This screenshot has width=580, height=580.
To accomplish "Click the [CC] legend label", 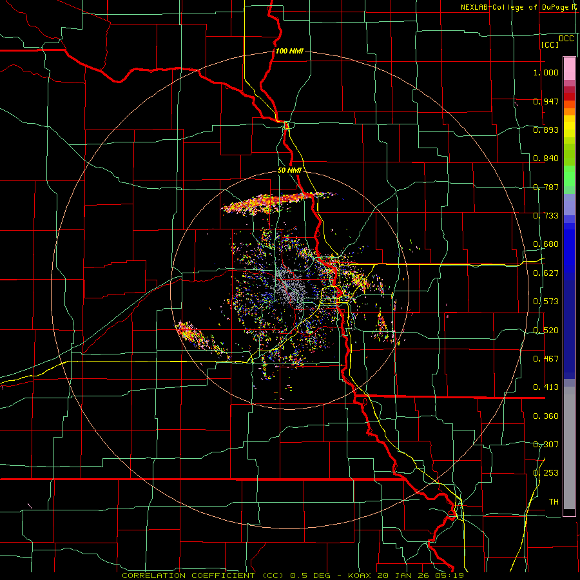I will 550,44.
